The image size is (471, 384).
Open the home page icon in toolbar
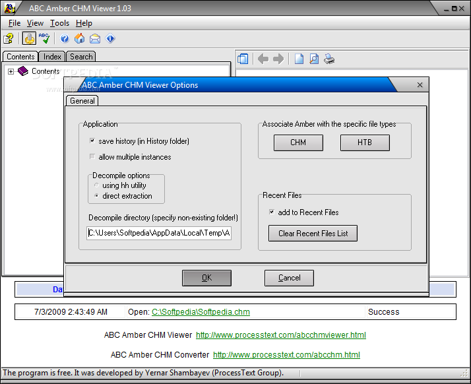(80, 38)
